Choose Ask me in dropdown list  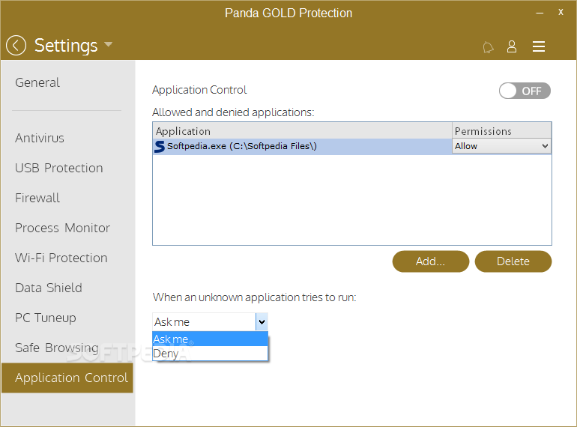[210, 339]
